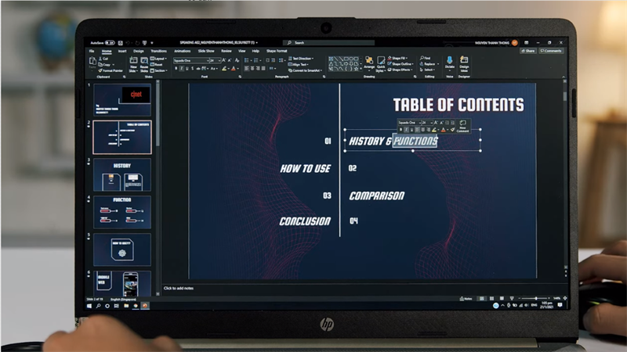
Task: Center text in Paragraph group
Action: (x=252, y=69)
